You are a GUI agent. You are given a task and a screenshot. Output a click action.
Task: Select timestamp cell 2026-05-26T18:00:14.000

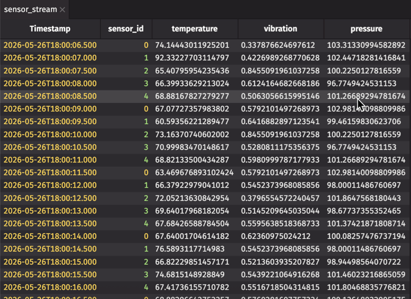(50, 236)
